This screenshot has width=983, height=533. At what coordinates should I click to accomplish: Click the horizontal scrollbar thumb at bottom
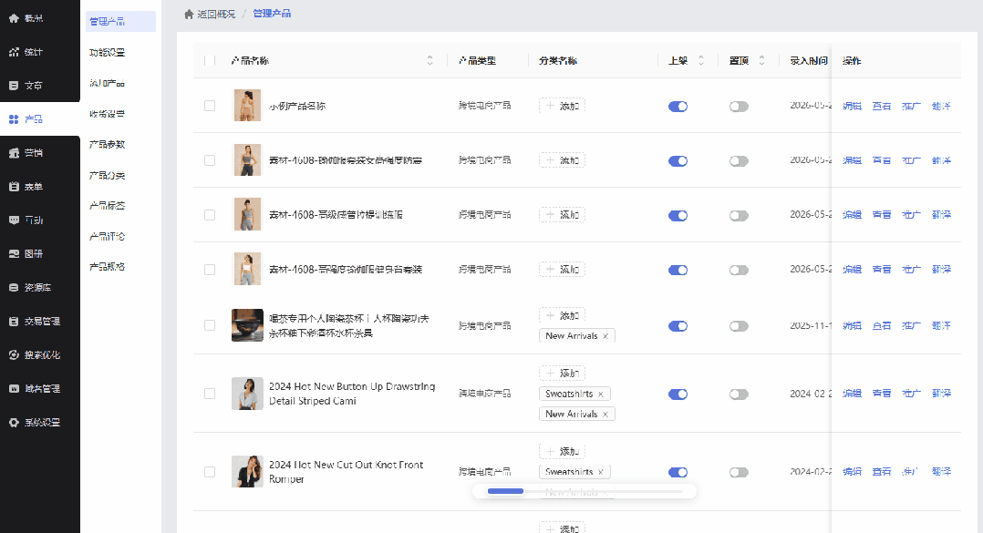coord(505,492)
